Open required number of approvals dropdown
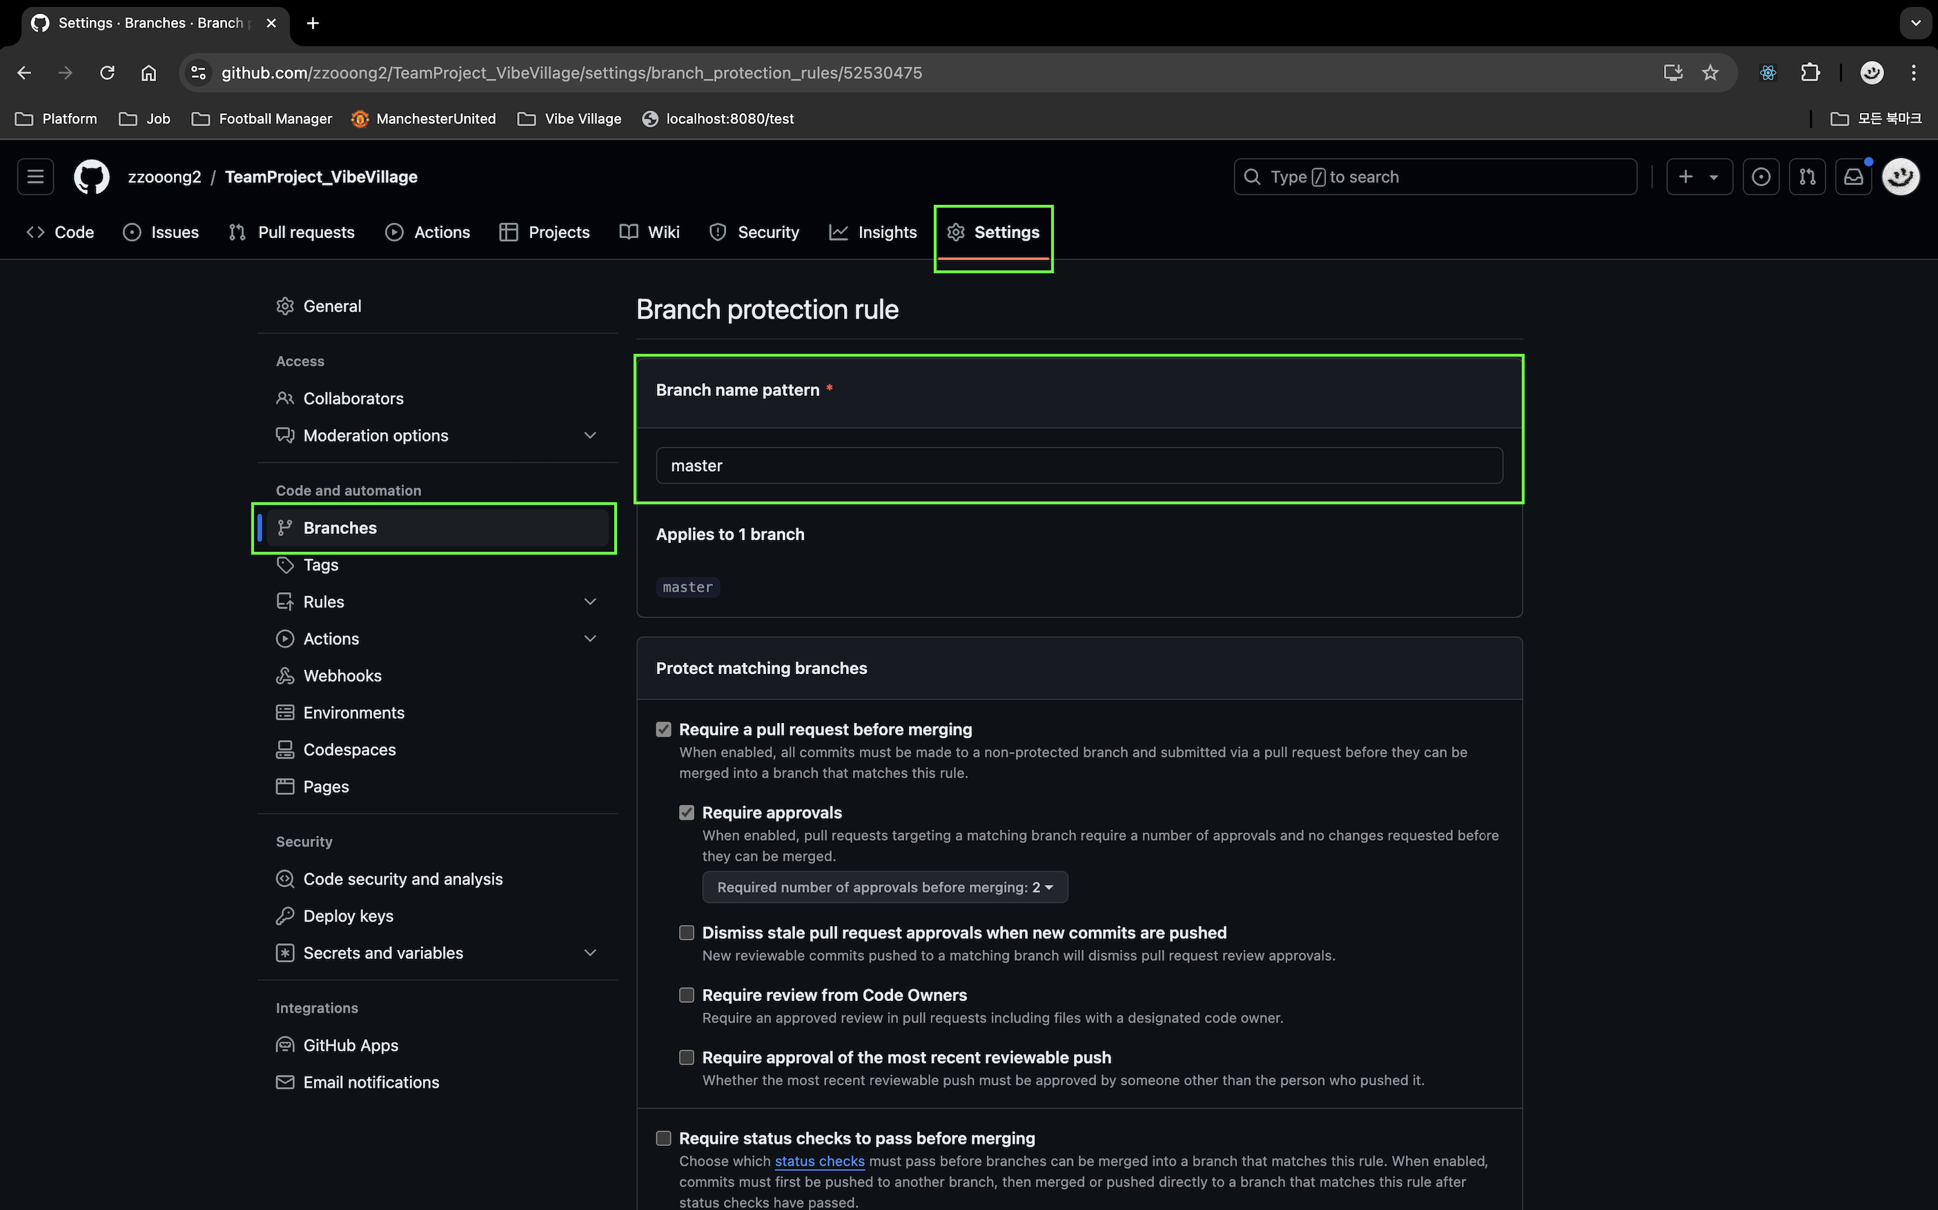 click(x=885, y=886)
